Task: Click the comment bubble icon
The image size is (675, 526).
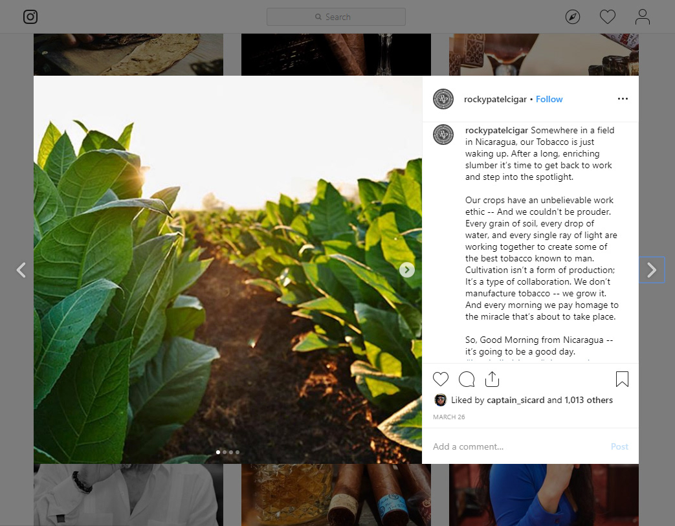Action: 467,379
